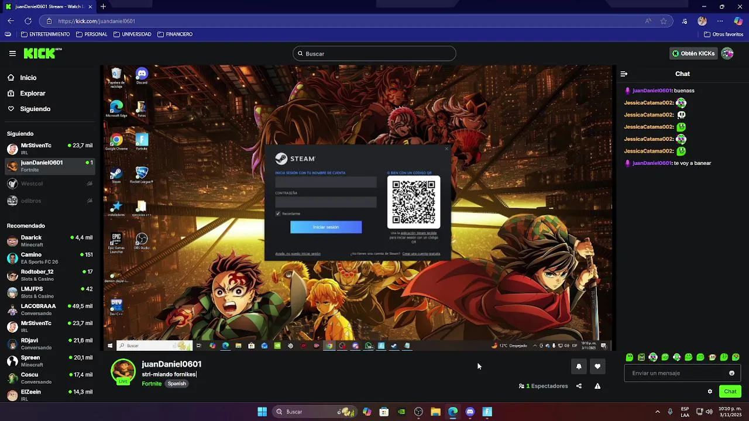Open Siguiendo in the sidebar
Viewport: 749px width, 421px height.
click(50, 109)
